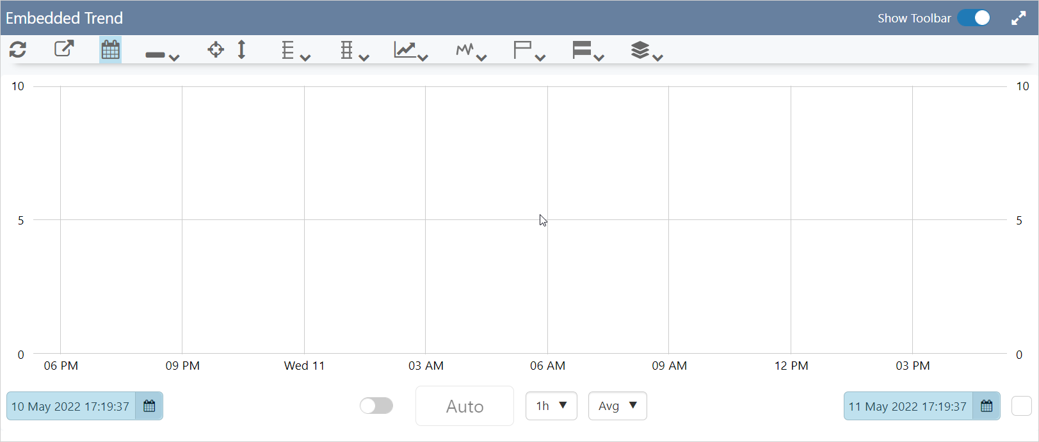The width and height of the screenshot is (1039, 442).
Task: Open trend in new window icon
Action: (64, 49)
